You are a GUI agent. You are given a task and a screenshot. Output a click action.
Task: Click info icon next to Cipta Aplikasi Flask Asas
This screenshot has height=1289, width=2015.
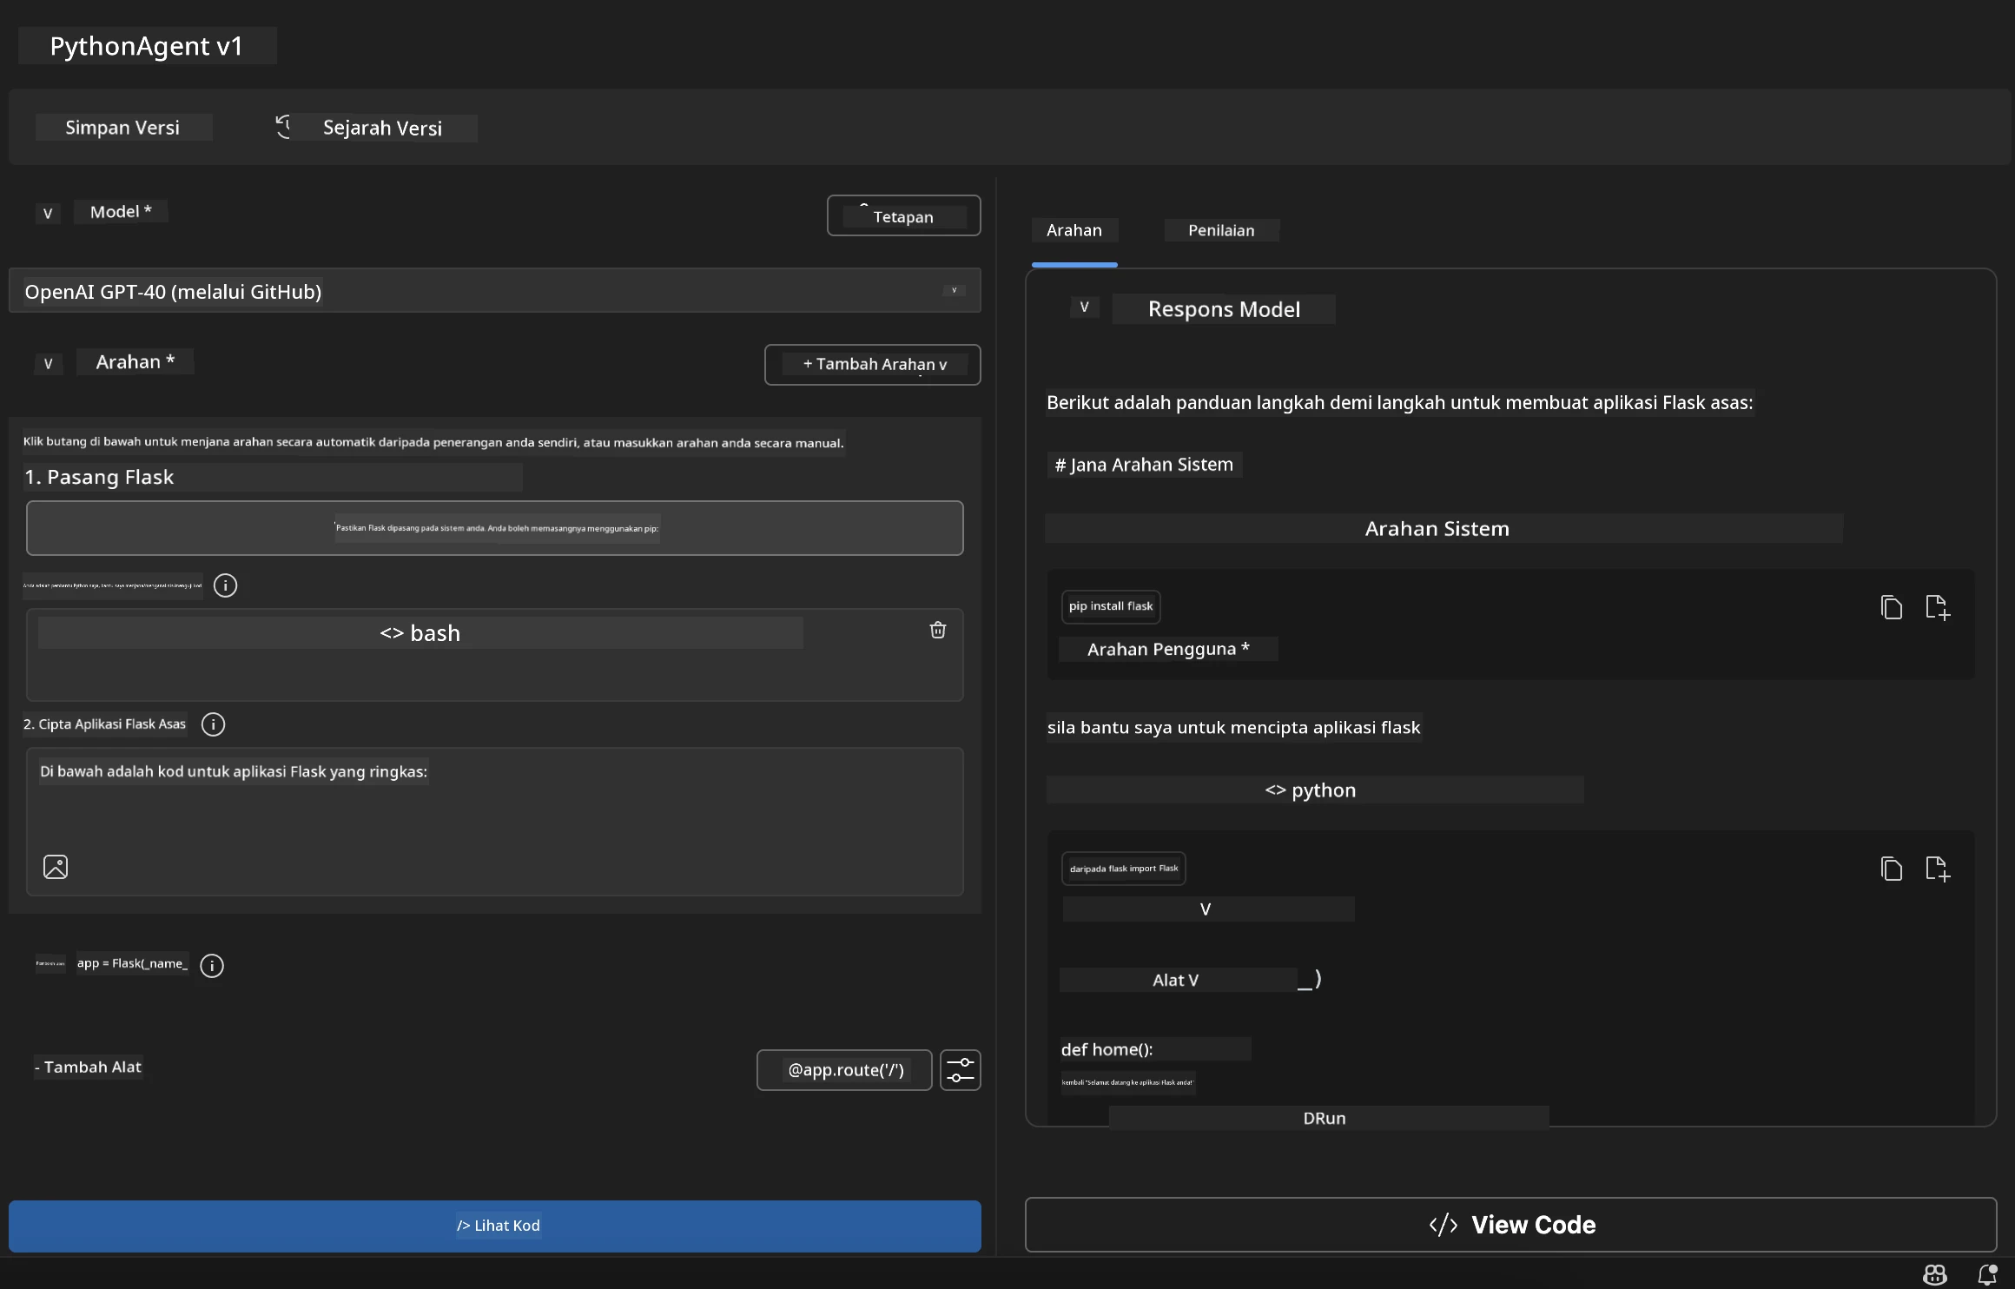tap(213, 724)
